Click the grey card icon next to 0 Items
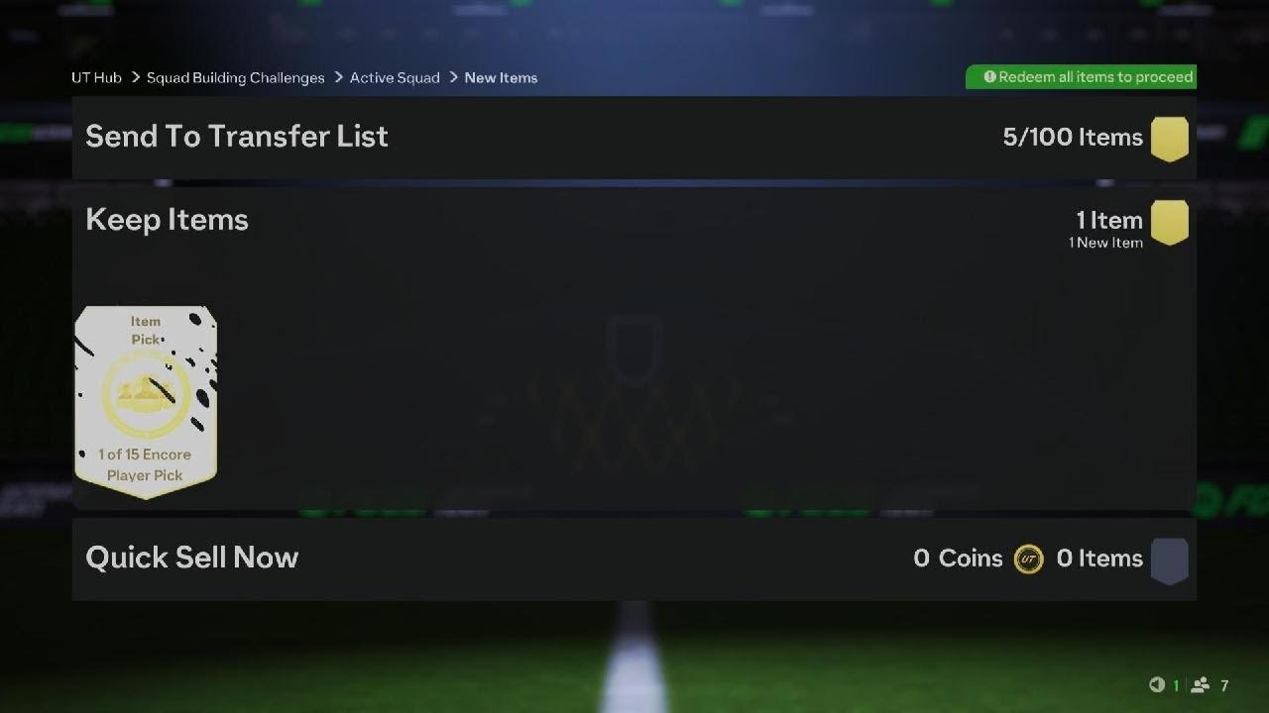The height and width of the screenshot is (713, 1269). [1170, 560]
